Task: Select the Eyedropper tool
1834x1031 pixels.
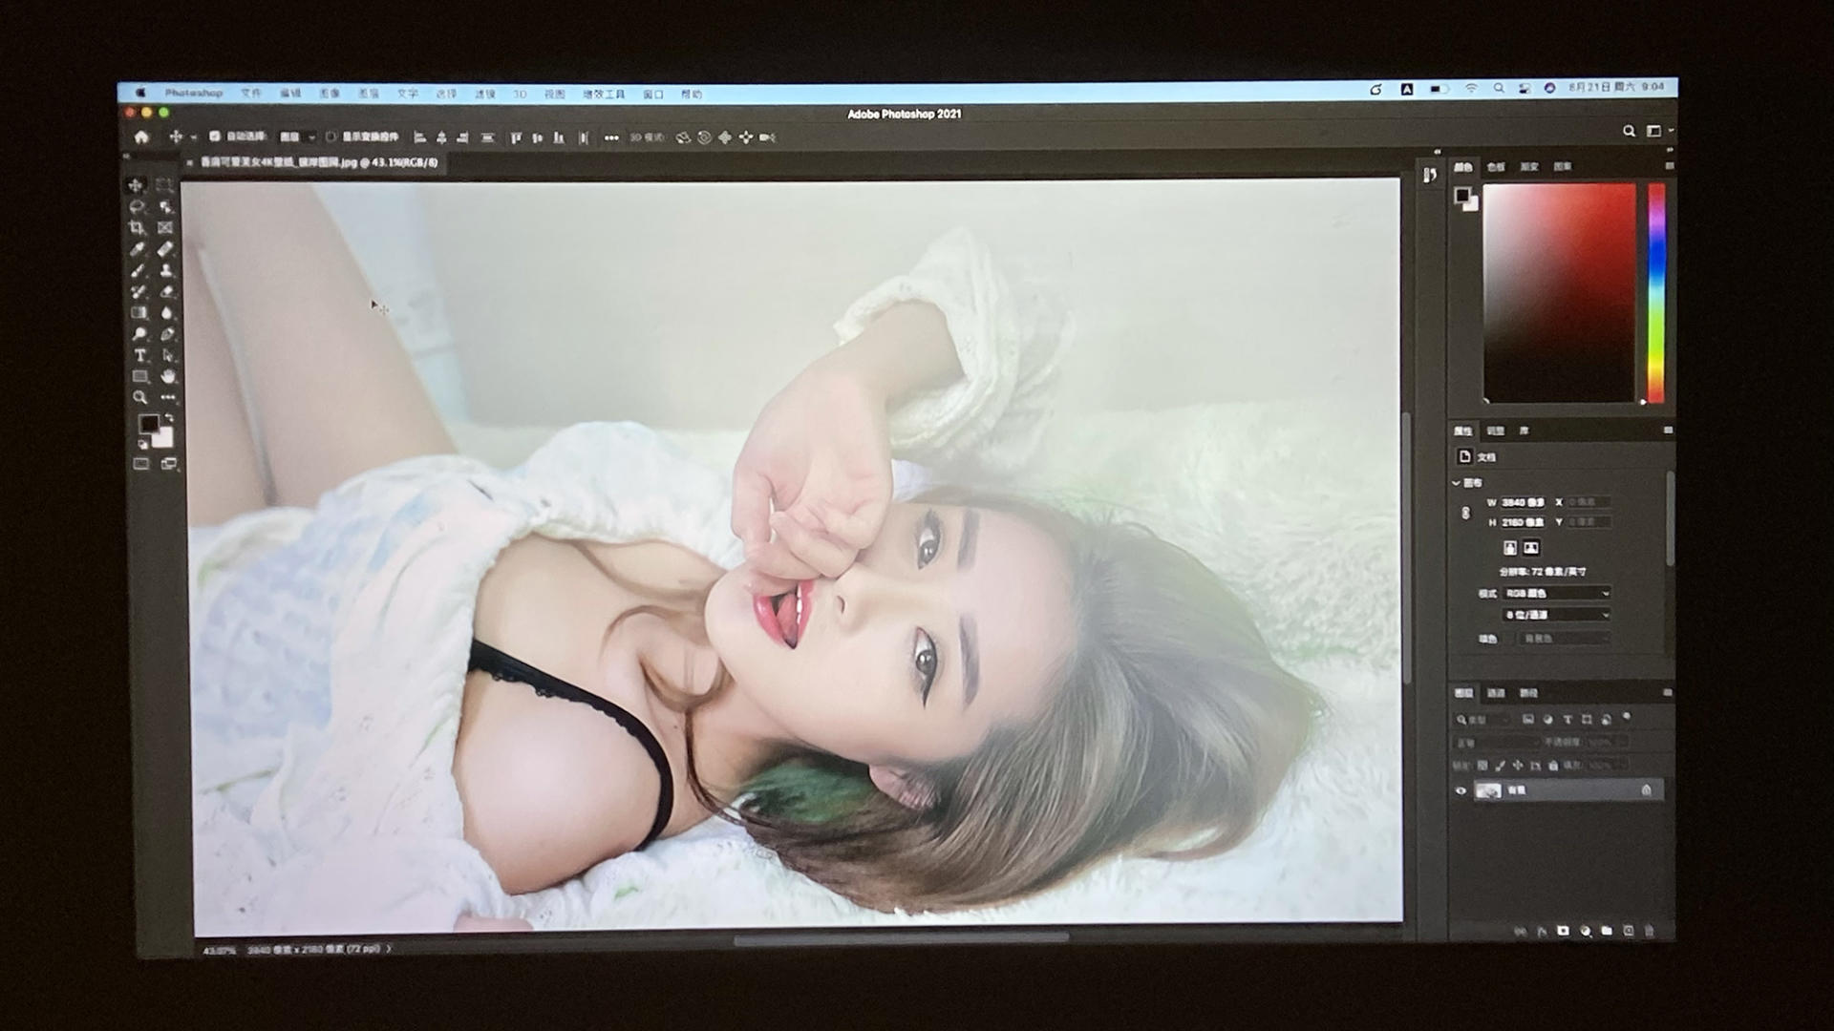Action: point(138,249)
